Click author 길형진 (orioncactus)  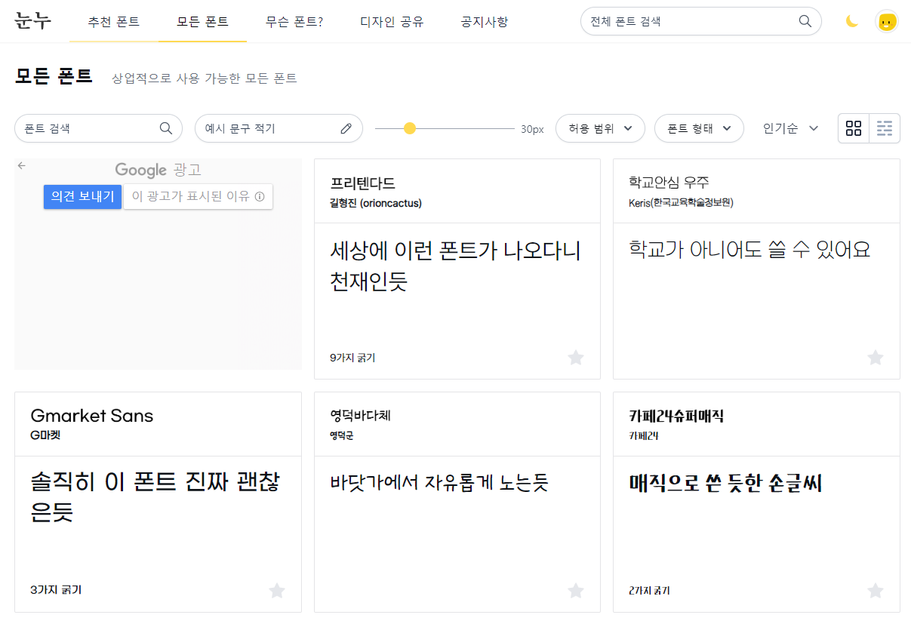click(x=376, y=203)
